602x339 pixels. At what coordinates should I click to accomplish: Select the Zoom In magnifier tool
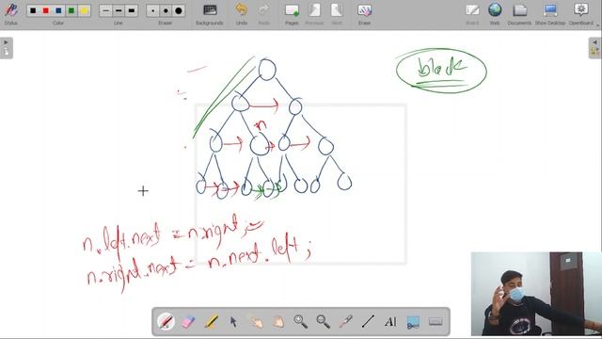(301, 321)
